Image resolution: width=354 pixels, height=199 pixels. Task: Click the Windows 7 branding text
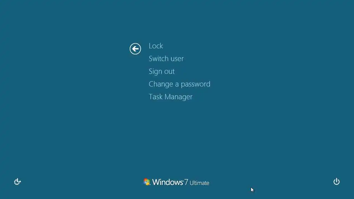(170, 182)
